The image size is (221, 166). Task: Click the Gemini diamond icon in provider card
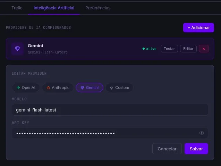click(x=17, y=49)
